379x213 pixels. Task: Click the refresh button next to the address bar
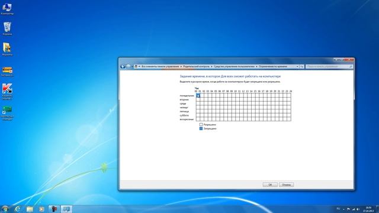(301, 66)
